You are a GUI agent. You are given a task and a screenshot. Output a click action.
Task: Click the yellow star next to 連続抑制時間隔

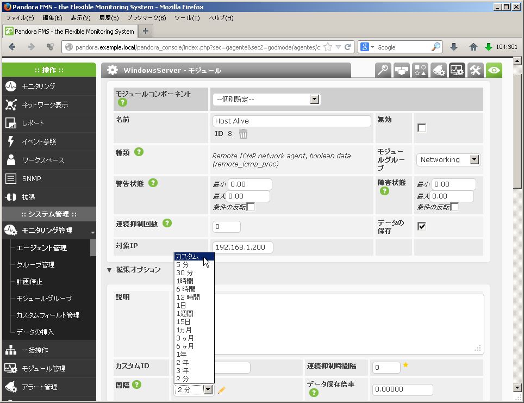click(x=406, y=365)
